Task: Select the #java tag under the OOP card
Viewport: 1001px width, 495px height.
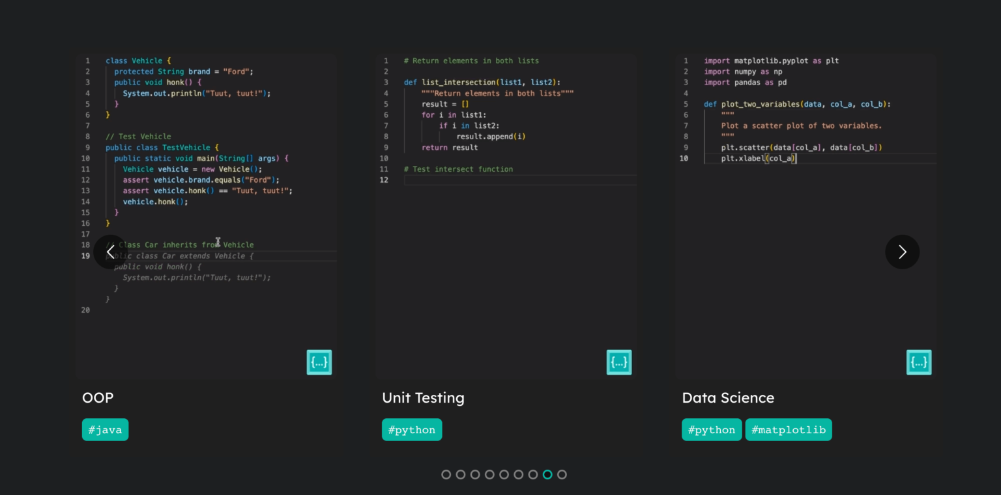Action: coord(105,429)
